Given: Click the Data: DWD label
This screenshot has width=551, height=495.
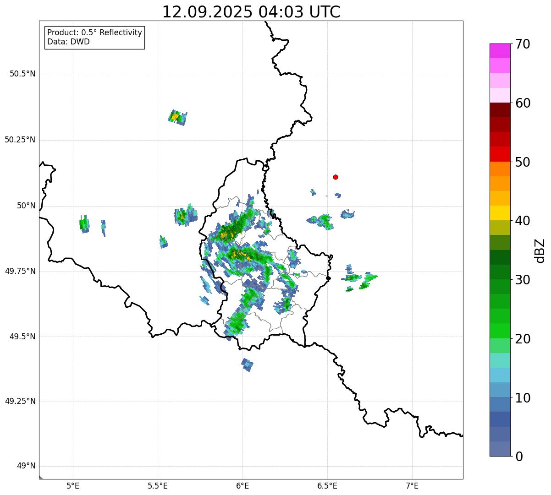Looking at the screenshot, I should pyautogui.click(x=69, y=42).
